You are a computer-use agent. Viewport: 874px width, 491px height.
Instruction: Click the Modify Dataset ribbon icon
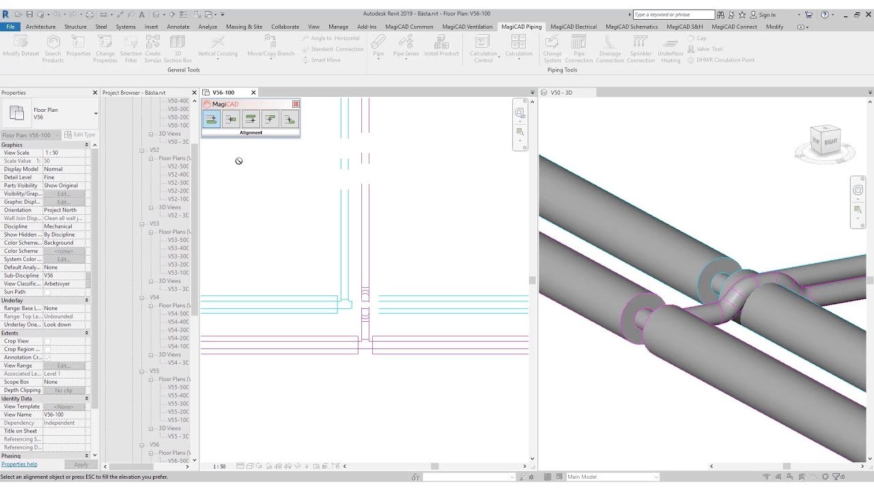click(20, 46)
